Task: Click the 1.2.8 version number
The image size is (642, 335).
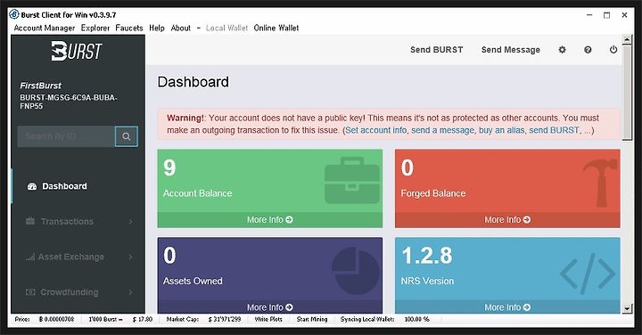Action: click(x=427, y=255)
